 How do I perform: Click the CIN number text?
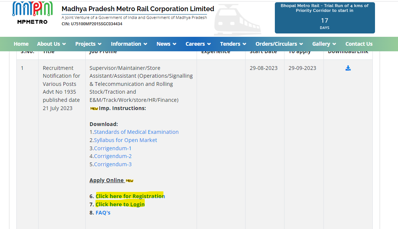[92, 24]
